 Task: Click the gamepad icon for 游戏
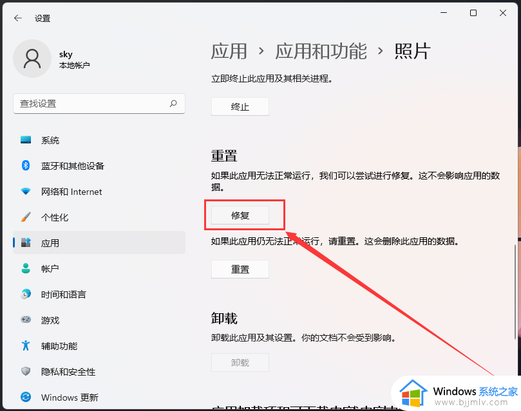click(26, 320)
